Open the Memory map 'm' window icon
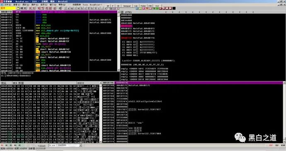The width and height of the screenshot is (286, 151). tap(72, 8)
